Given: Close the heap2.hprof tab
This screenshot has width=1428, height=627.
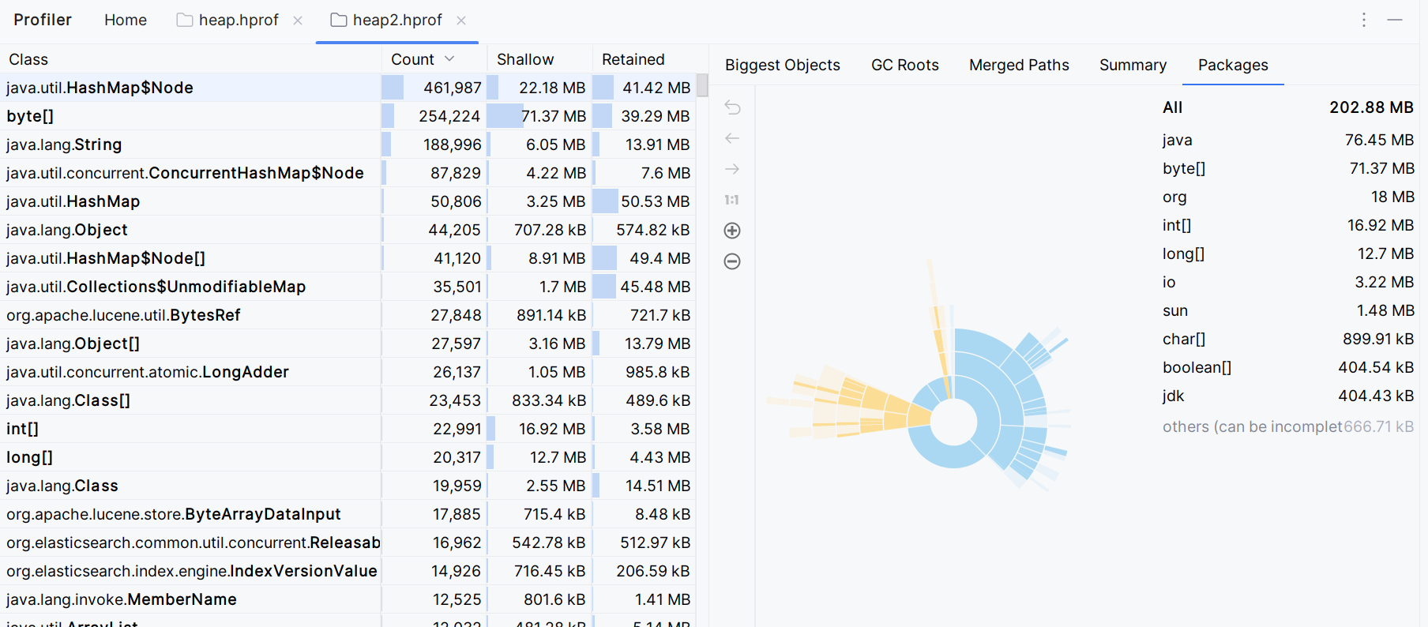Looking at the screenshot, I should [461, 21].
